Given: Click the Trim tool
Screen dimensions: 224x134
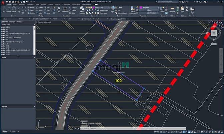Looking at the screenshot, I should pos(47,7).
